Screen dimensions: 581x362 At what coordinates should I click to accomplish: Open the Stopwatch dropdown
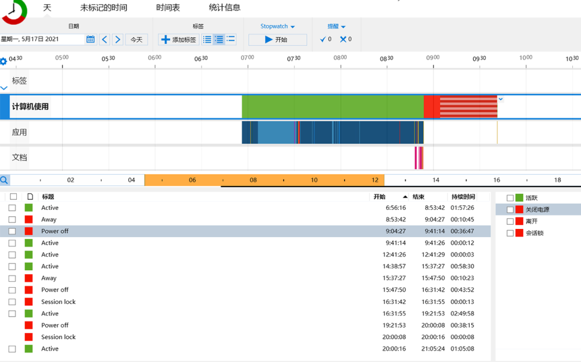(278, 26)
